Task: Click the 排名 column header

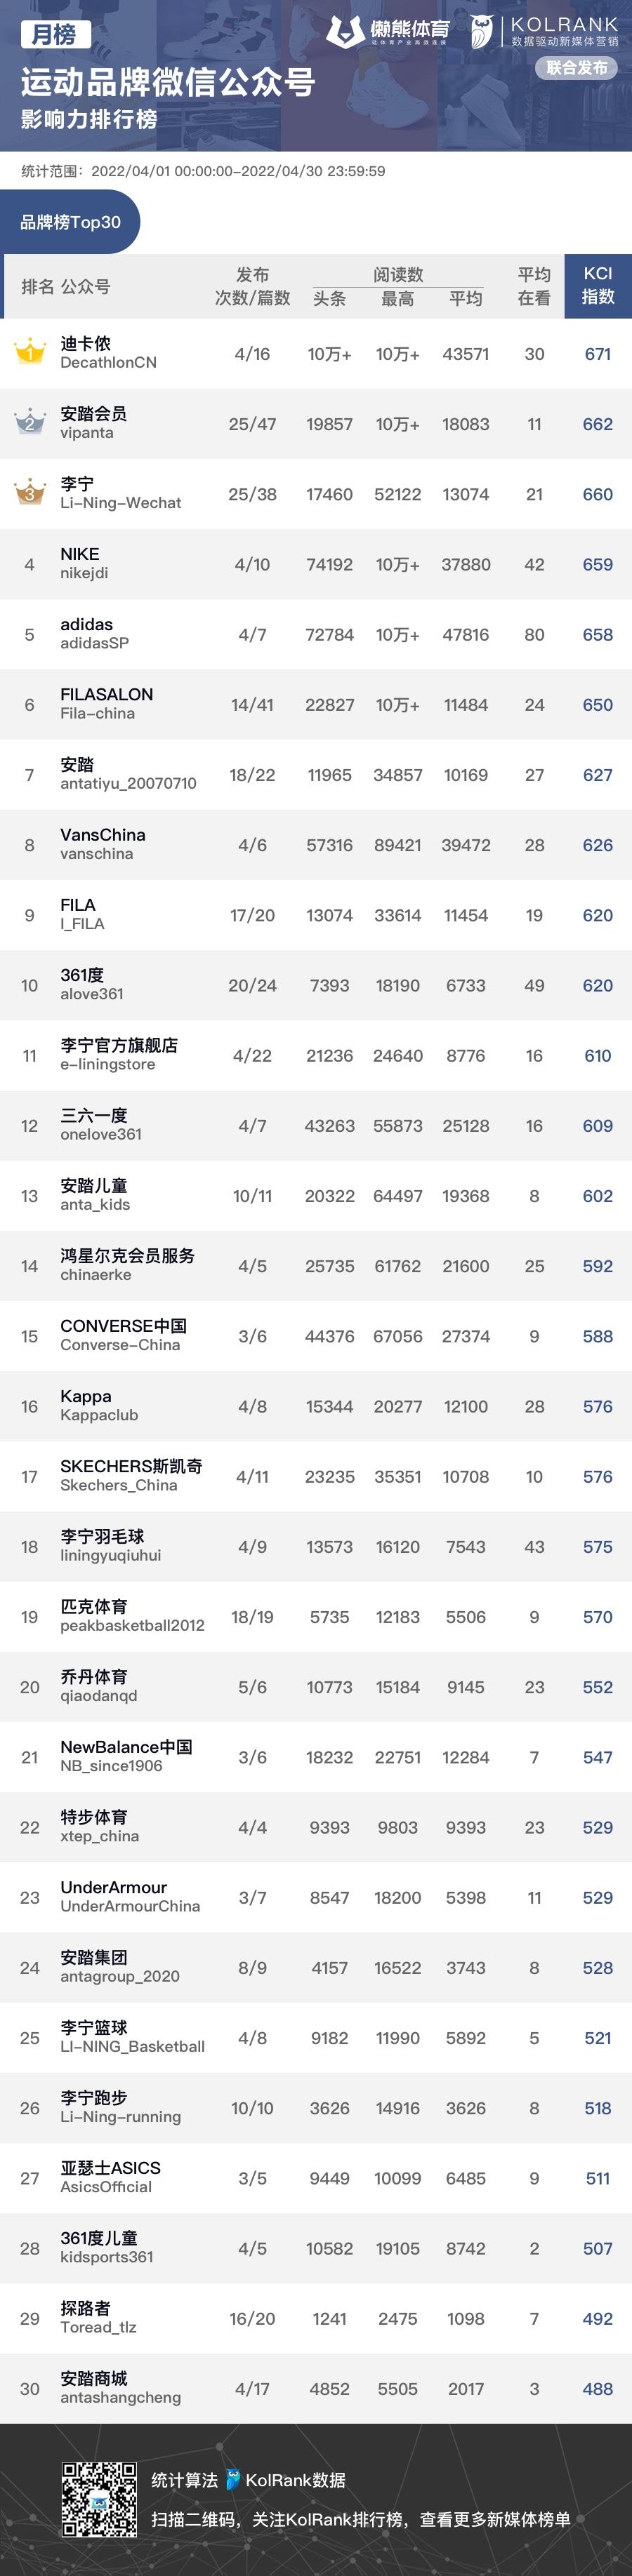Action: 37,287
